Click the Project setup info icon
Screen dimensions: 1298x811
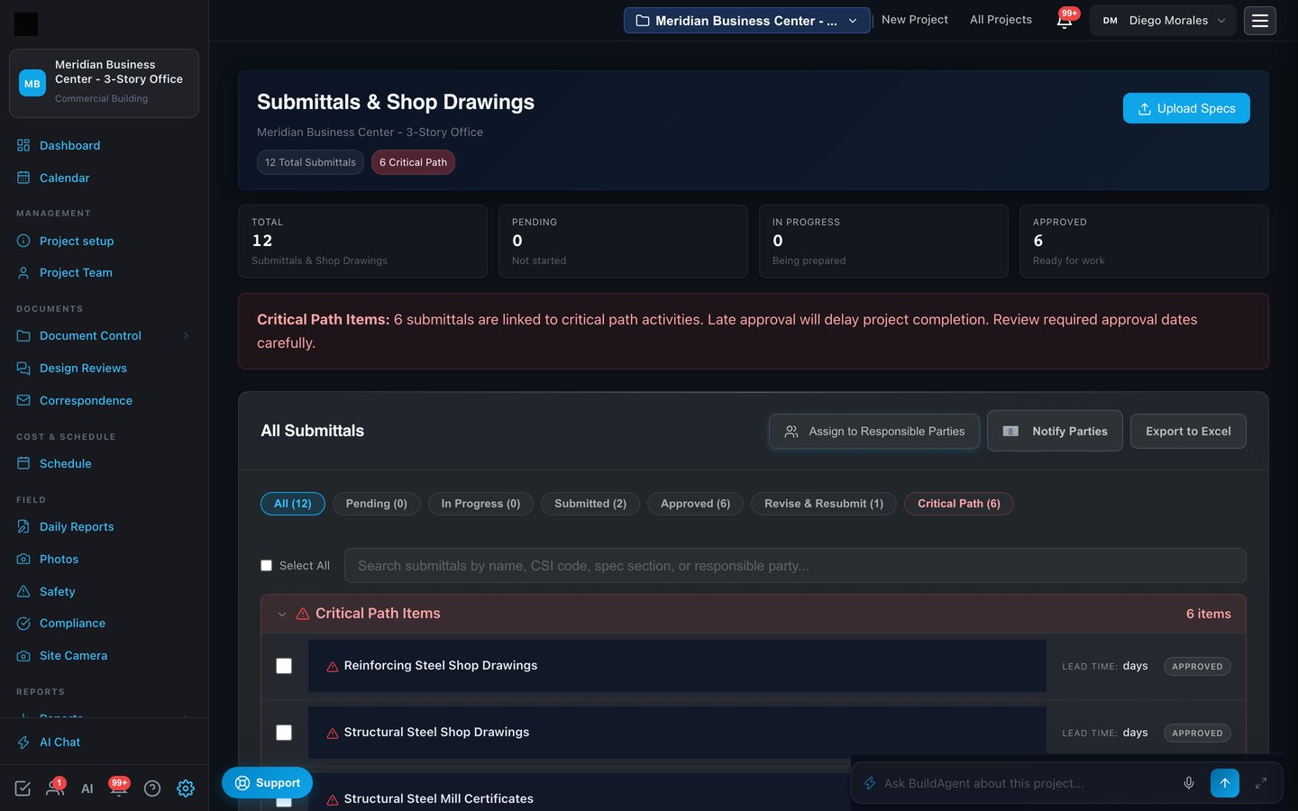(23, 241)
